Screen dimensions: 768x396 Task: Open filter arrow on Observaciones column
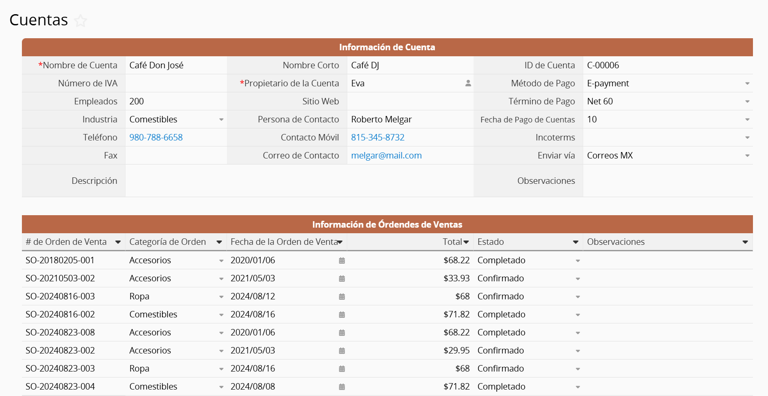point(745,242)
